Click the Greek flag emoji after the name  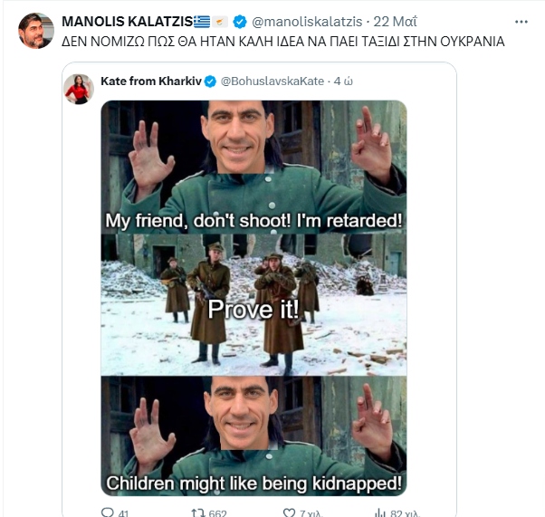pyautogui.click(x=202, y=22)
